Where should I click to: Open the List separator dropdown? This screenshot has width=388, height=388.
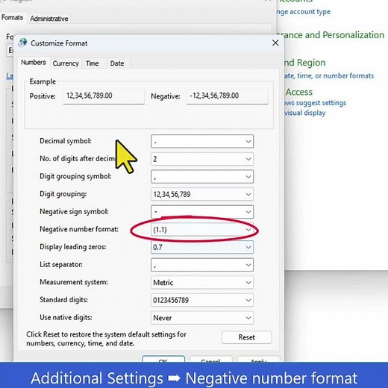click(202, 265)
